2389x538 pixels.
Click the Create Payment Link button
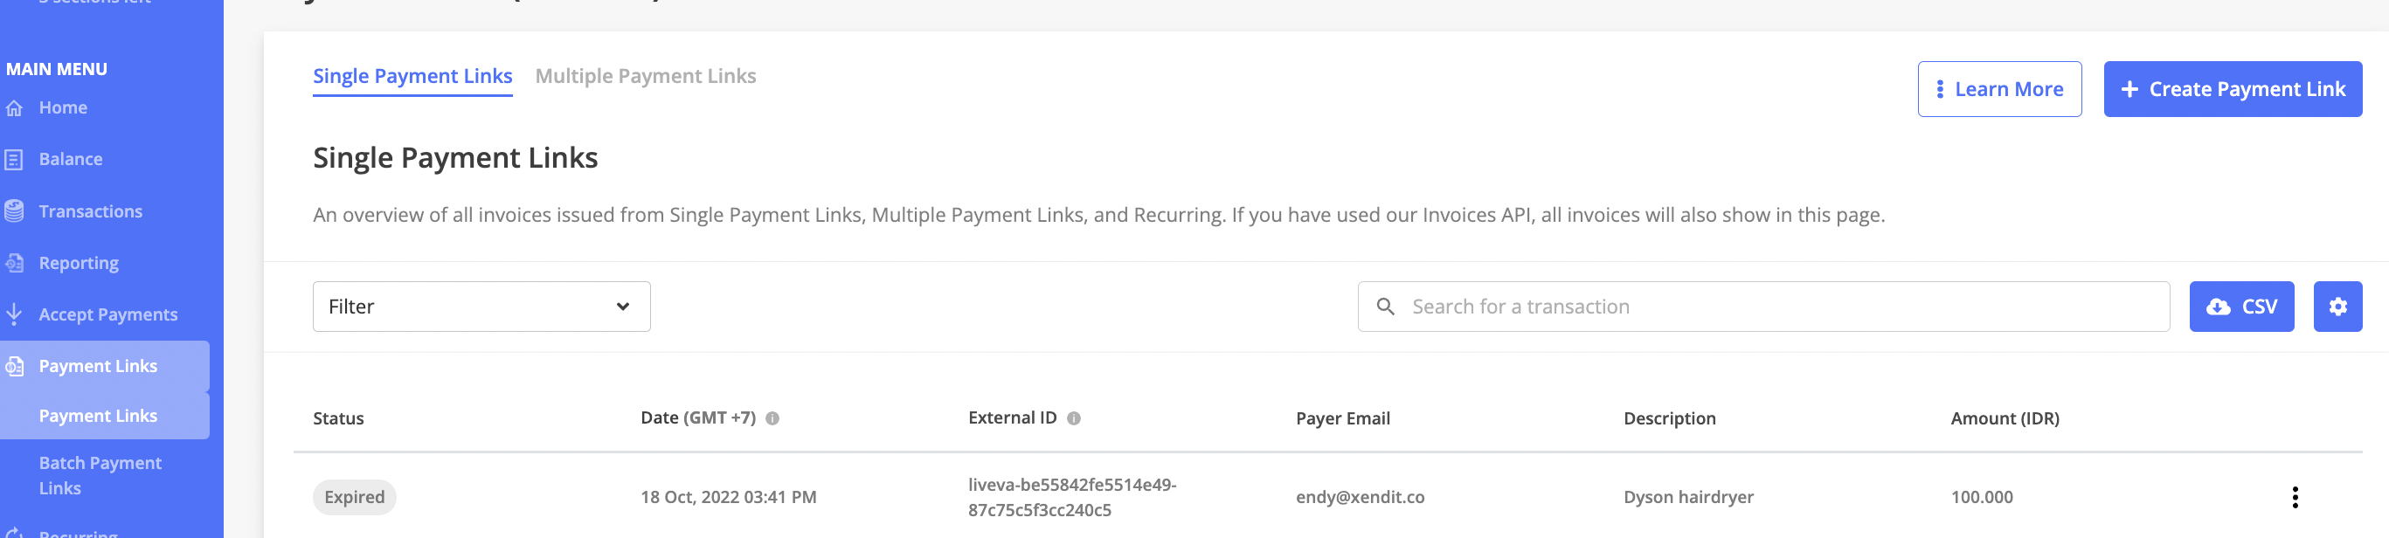[2232, 89]
